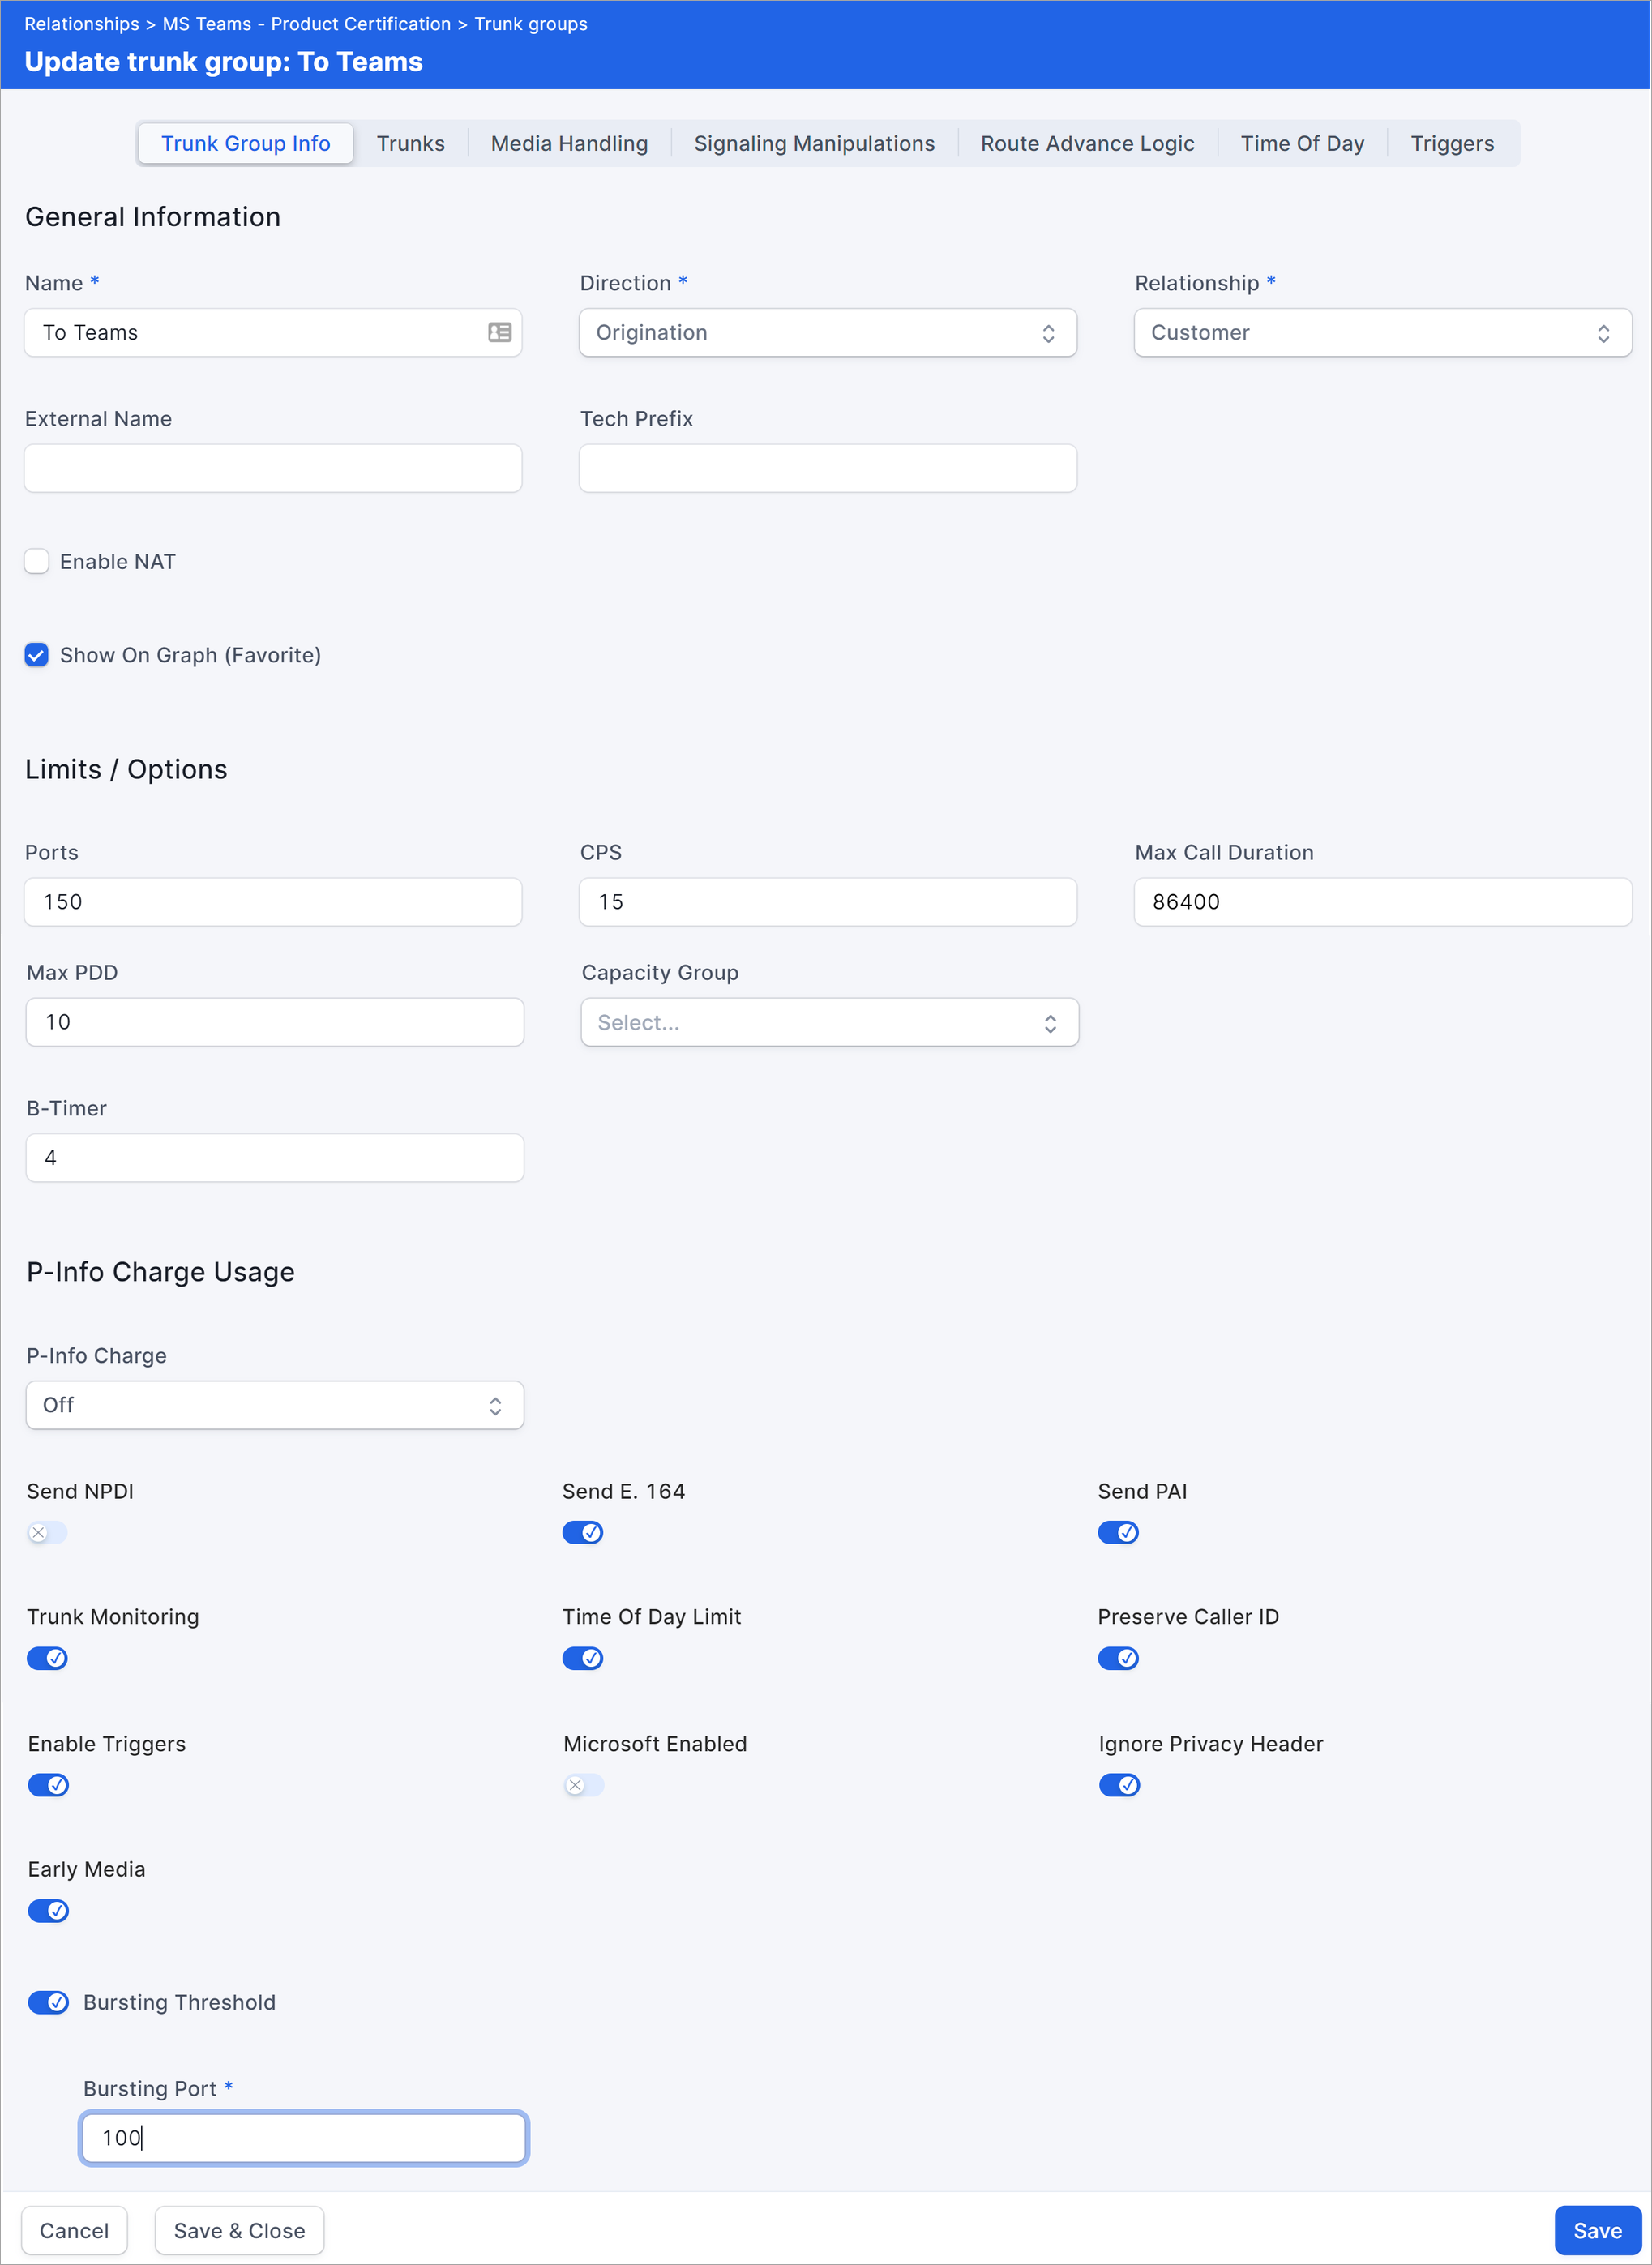
Task: Open MS Teams - Product Certification breadcrumb
Action: 306,24
